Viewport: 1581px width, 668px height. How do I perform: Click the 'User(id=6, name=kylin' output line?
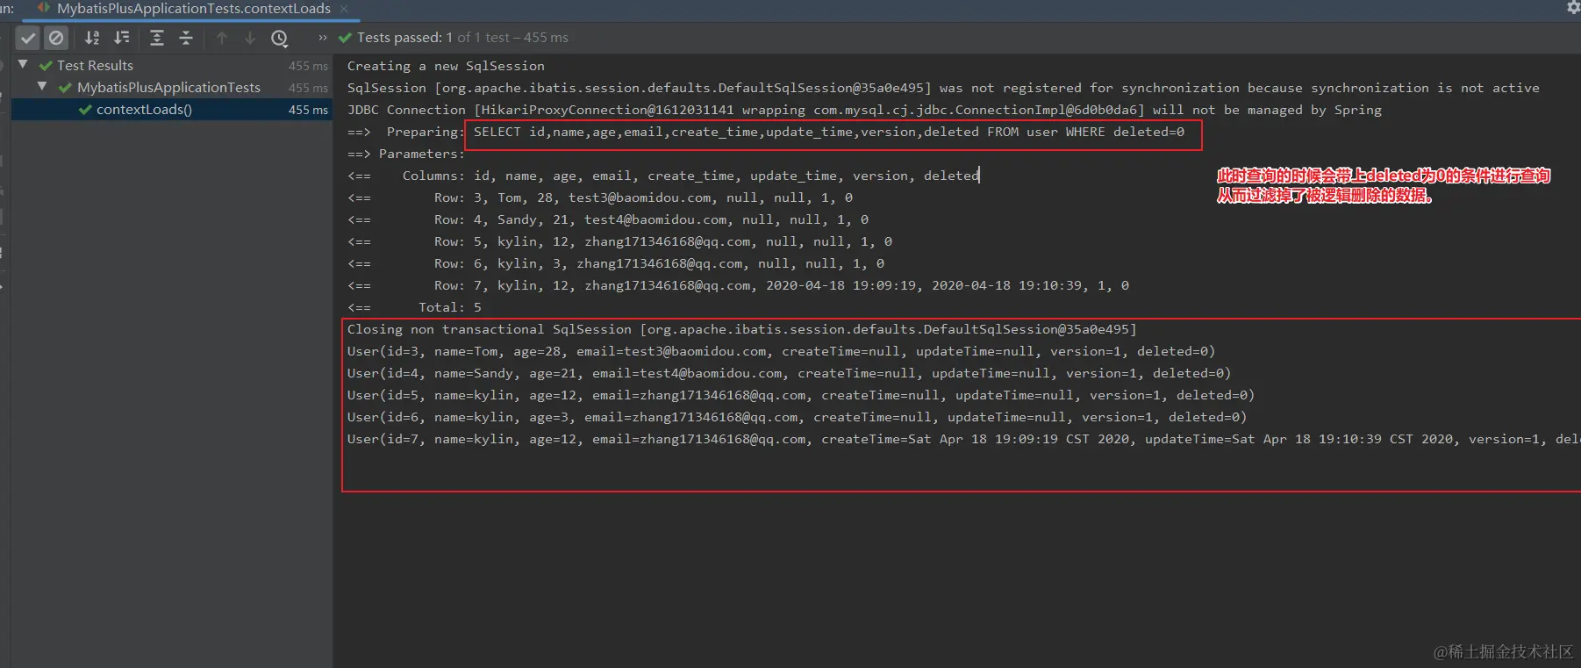coord(797,417)
